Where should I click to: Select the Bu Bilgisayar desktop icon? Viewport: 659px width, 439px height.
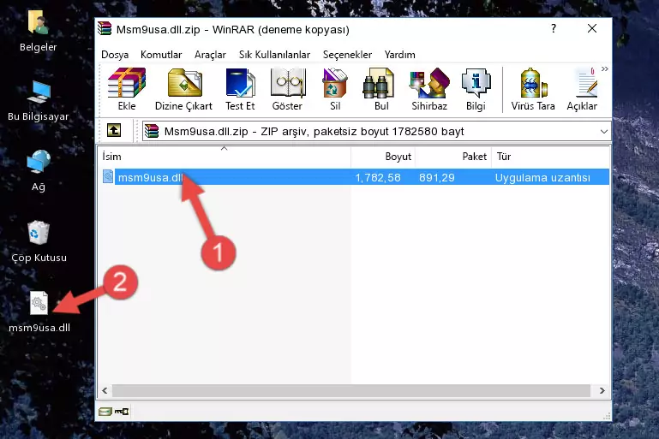click(x=39, y=101)
